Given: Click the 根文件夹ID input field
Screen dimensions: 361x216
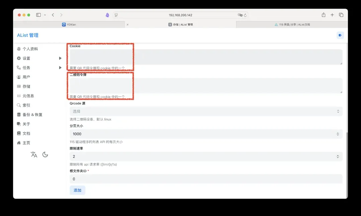Looking at the screenshot, I should (x=206, y=179).
